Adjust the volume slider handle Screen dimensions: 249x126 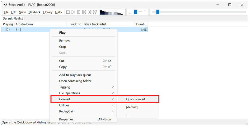pos(135,12)
